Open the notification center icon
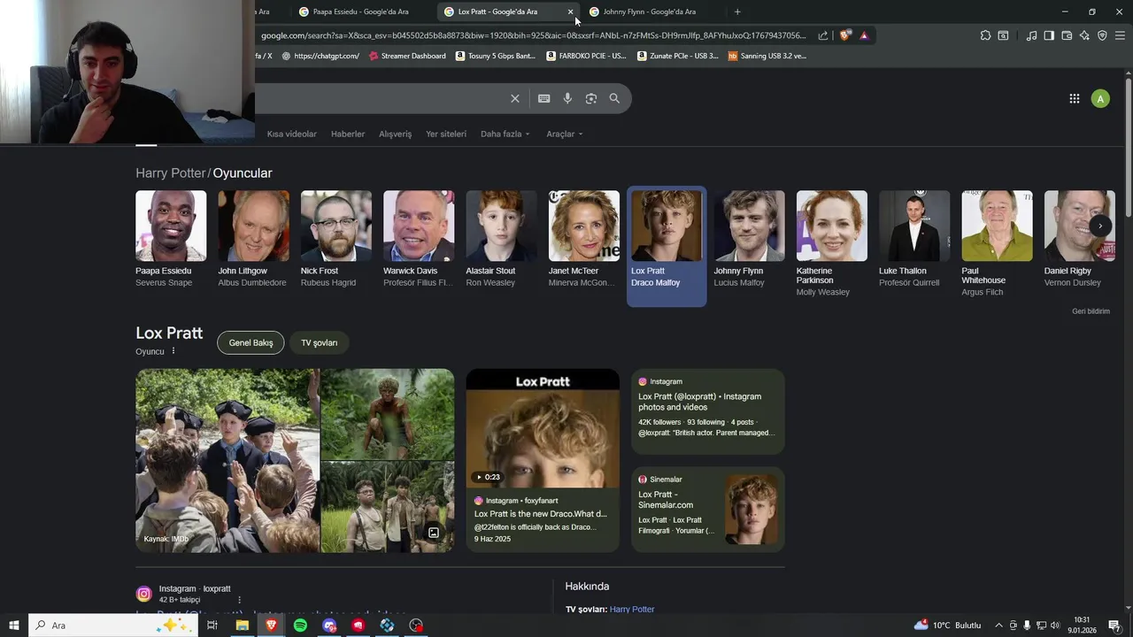Image resolution: width=1133 pixels, height=637 pixels. (1114, 625)
